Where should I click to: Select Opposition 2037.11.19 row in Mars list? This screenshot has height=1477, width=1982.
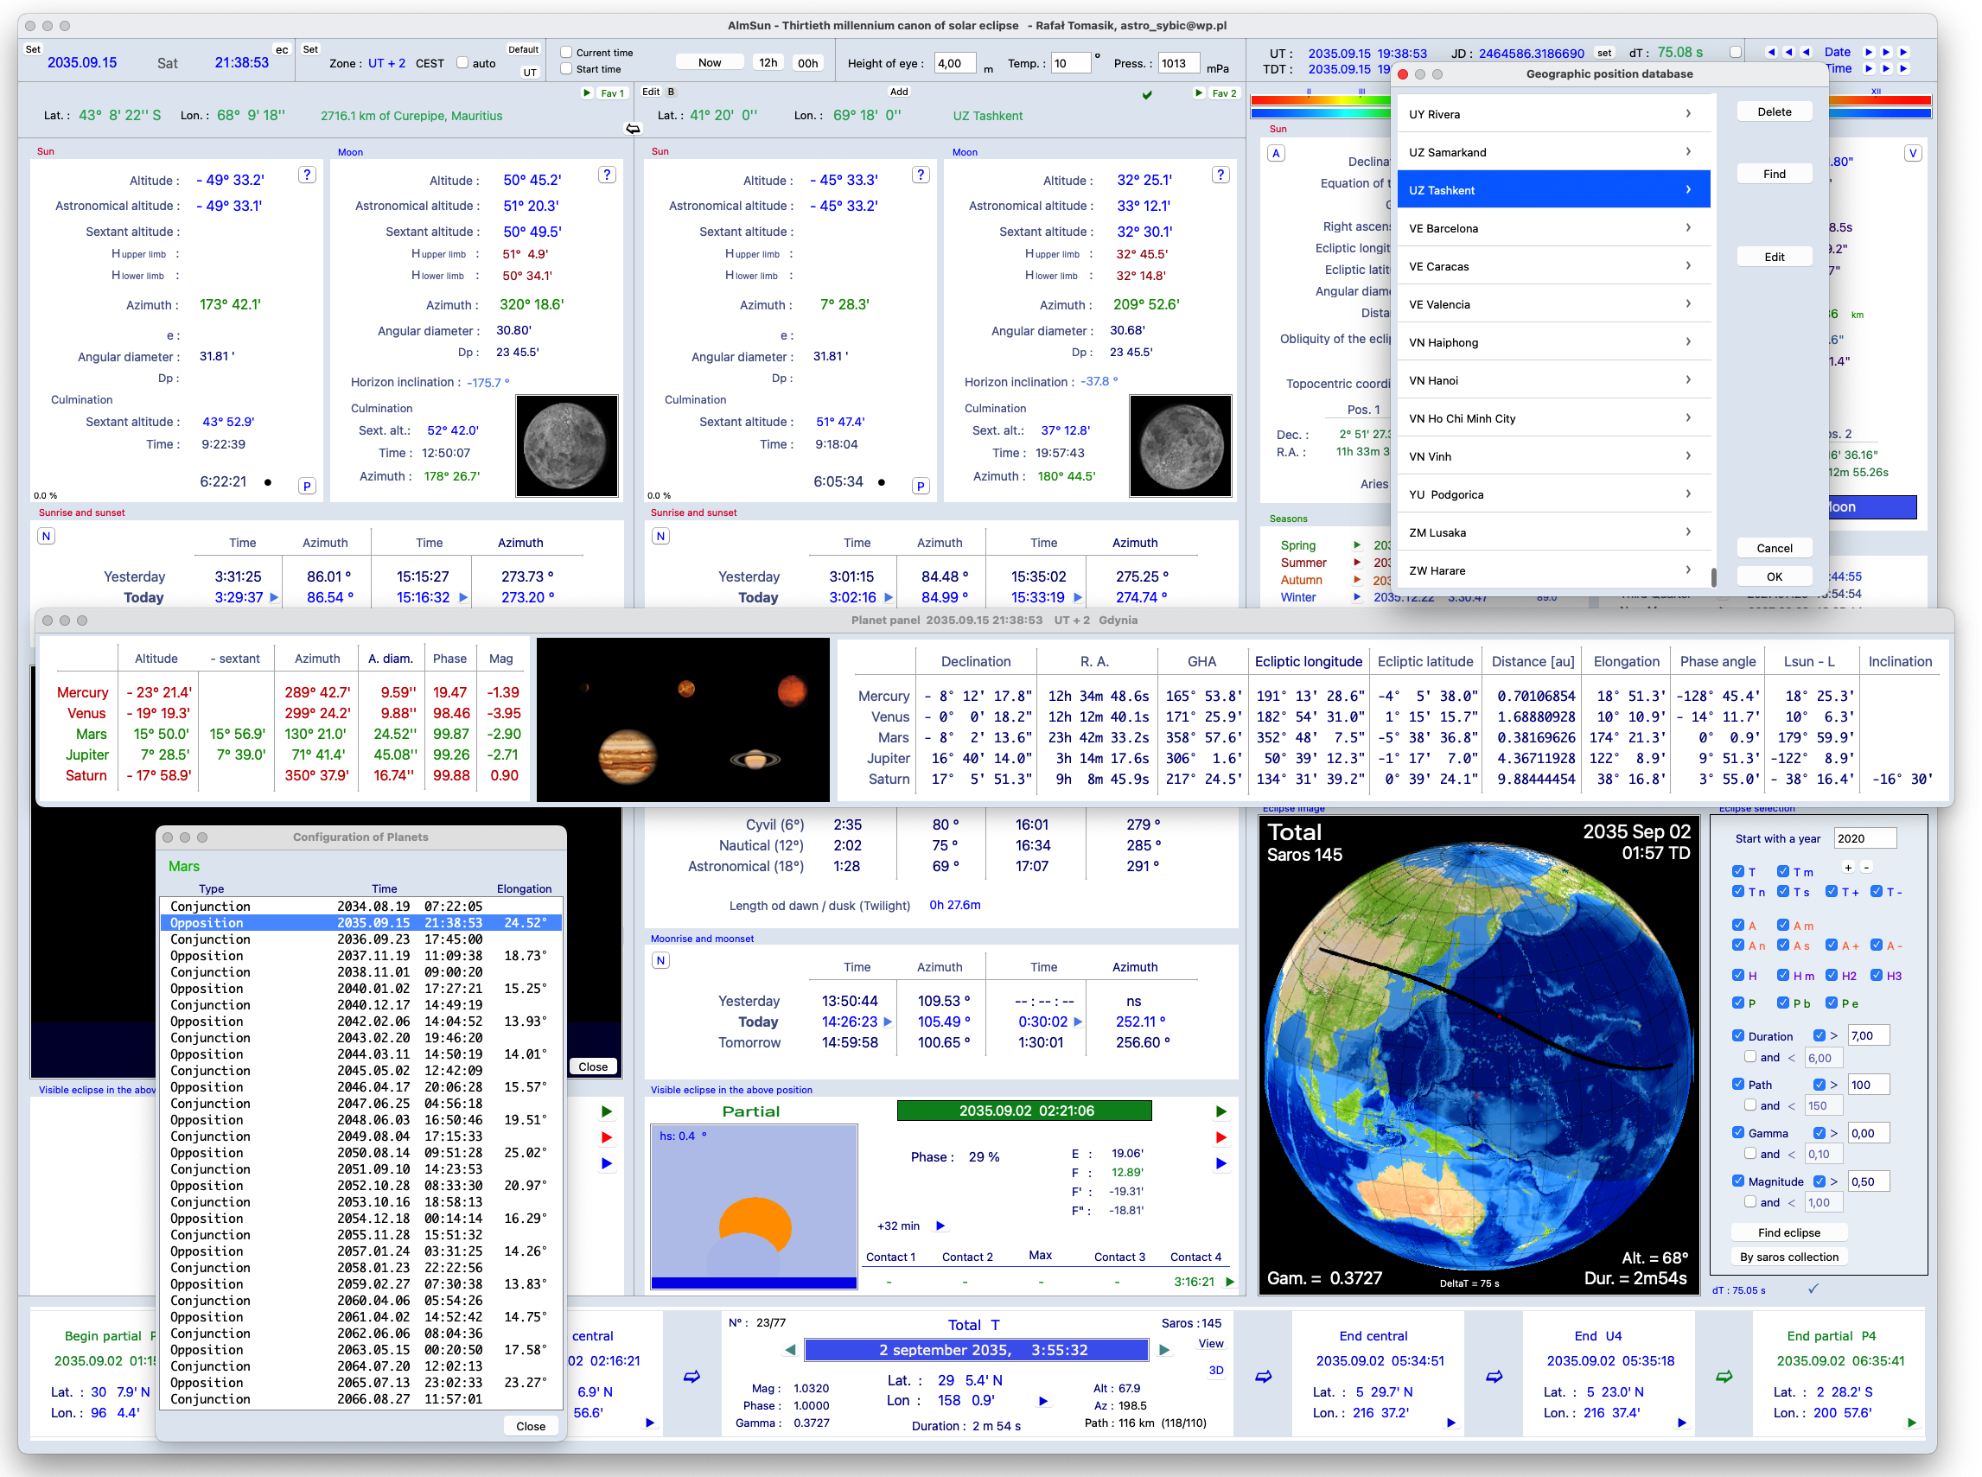(361, 956)
